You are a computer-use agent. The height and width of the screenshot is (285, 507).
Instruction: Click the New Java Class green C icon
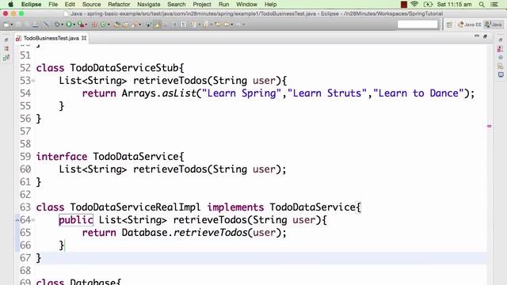(x=103, y=25)
